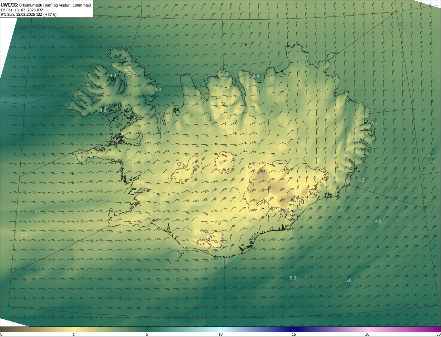Click the legend tick label 5
Screen dimensions: 441x337
(x=147, y=334)
